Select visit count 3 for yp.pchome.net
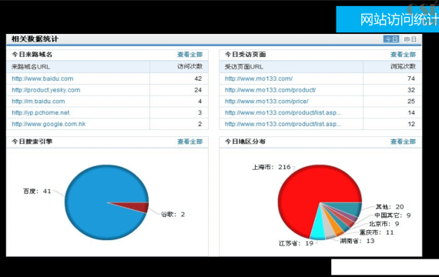 point(200,113)
